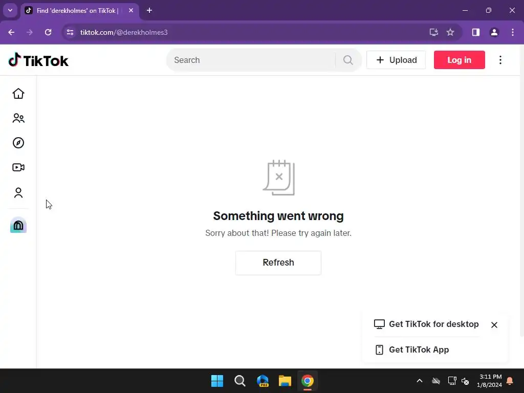Expand the Chrome tab search dropdown
This screenshot has height=393, width=524.
point(10,10)
